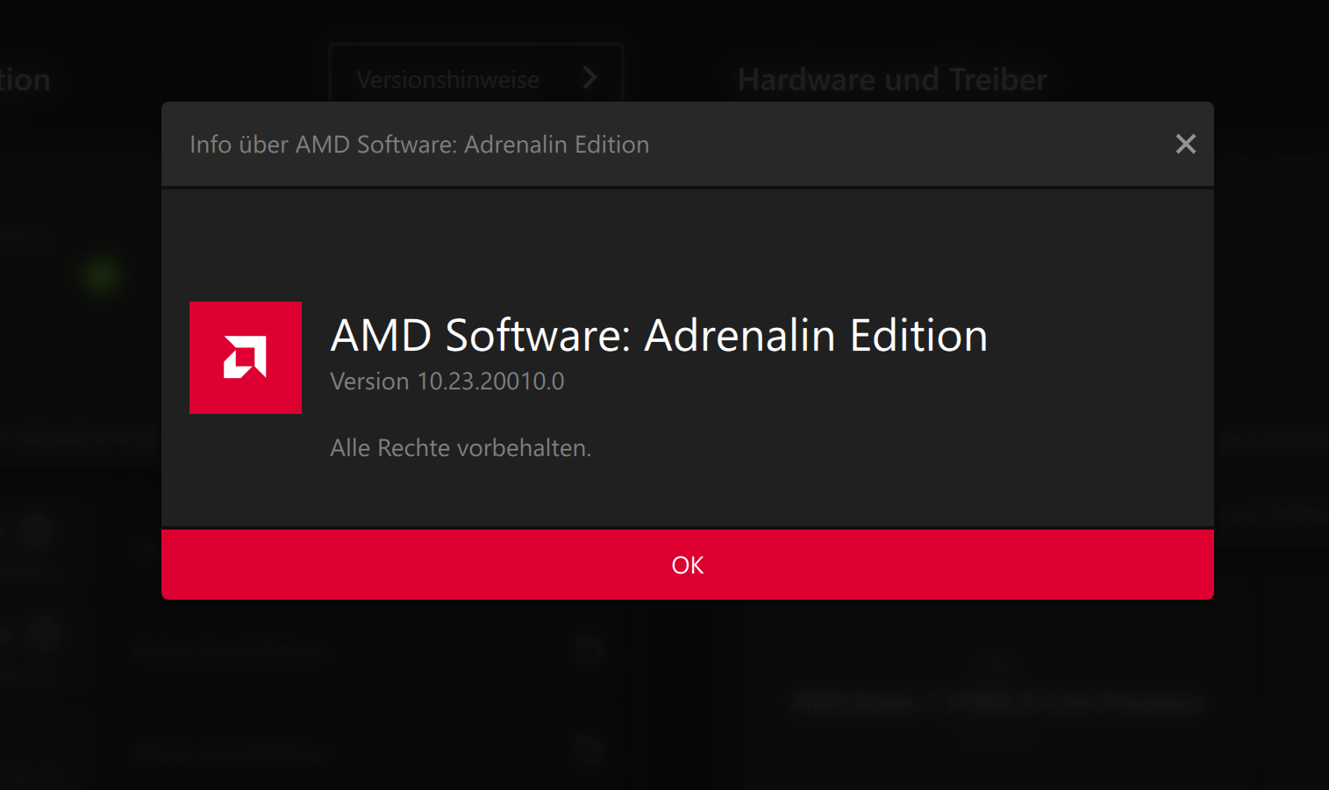Click the Version 10.23.20010.0 text

[447, 381]
